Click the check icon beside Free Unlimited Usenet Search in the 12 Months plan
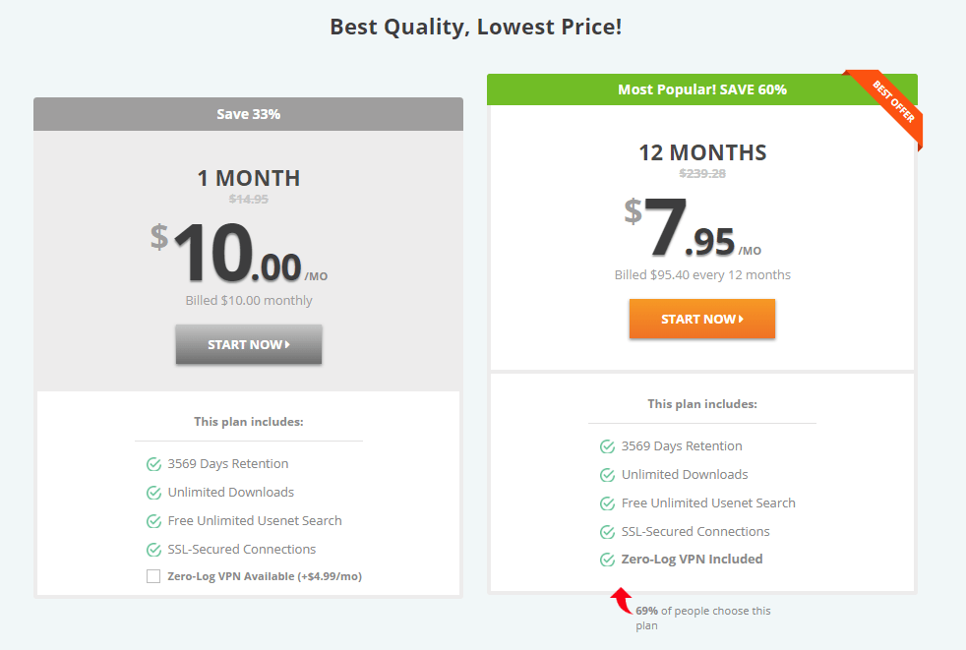Screen dimensions: 966x650 coord(608,502)
